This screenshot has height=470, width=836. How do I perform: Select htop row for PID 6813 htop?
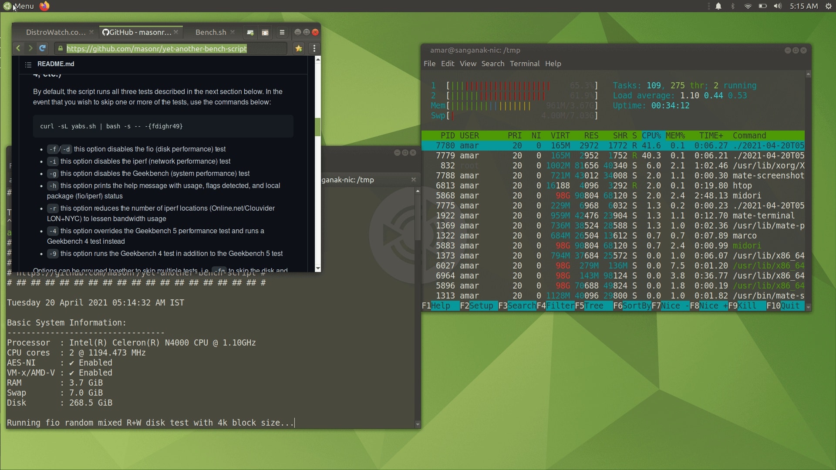[613, 186]
